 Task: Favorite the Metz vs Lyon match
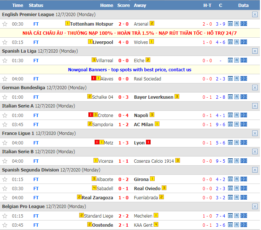[x=5, y=143]
